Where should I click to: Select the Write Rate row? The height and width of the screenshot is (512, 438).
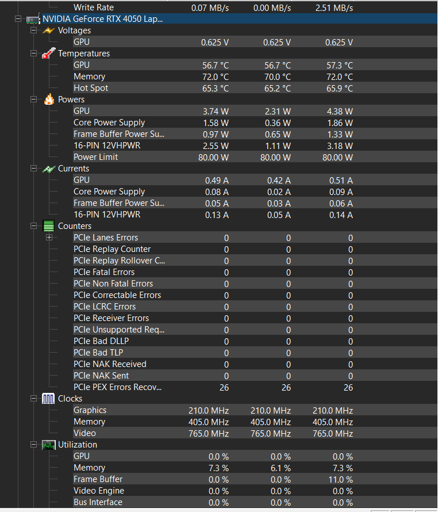click(x=255, y=7)
